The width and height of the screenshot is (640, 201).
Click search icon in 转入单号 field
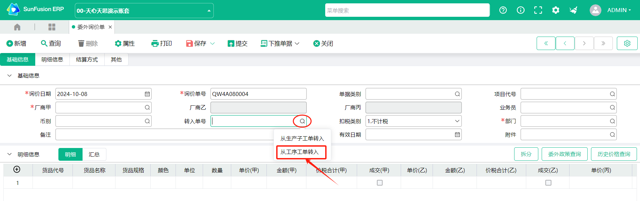pos(302,121)
